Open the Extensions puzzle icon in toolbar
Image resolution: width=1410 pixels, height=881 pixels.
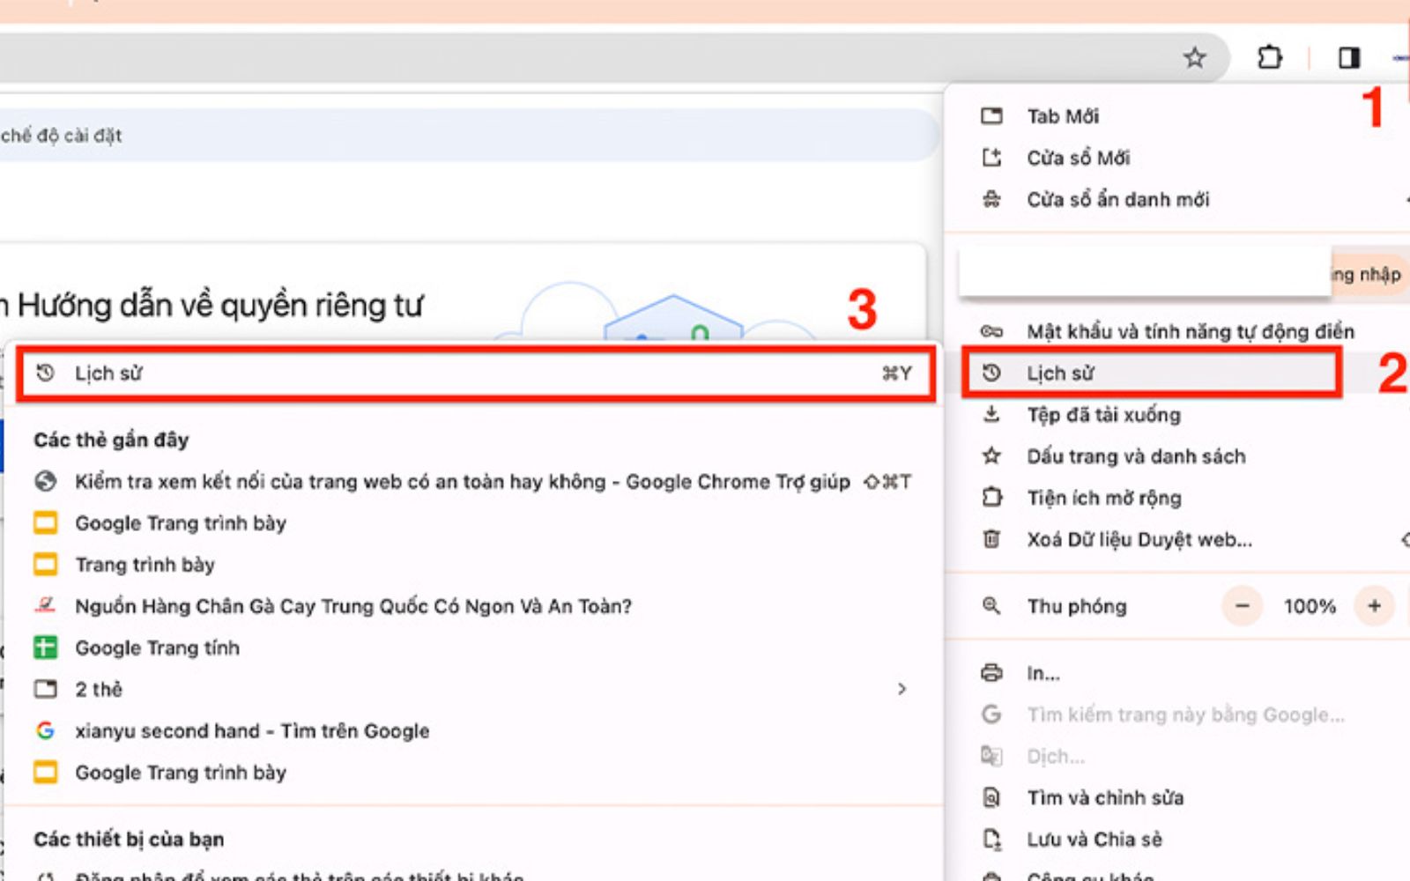[x=1269, y=58]
